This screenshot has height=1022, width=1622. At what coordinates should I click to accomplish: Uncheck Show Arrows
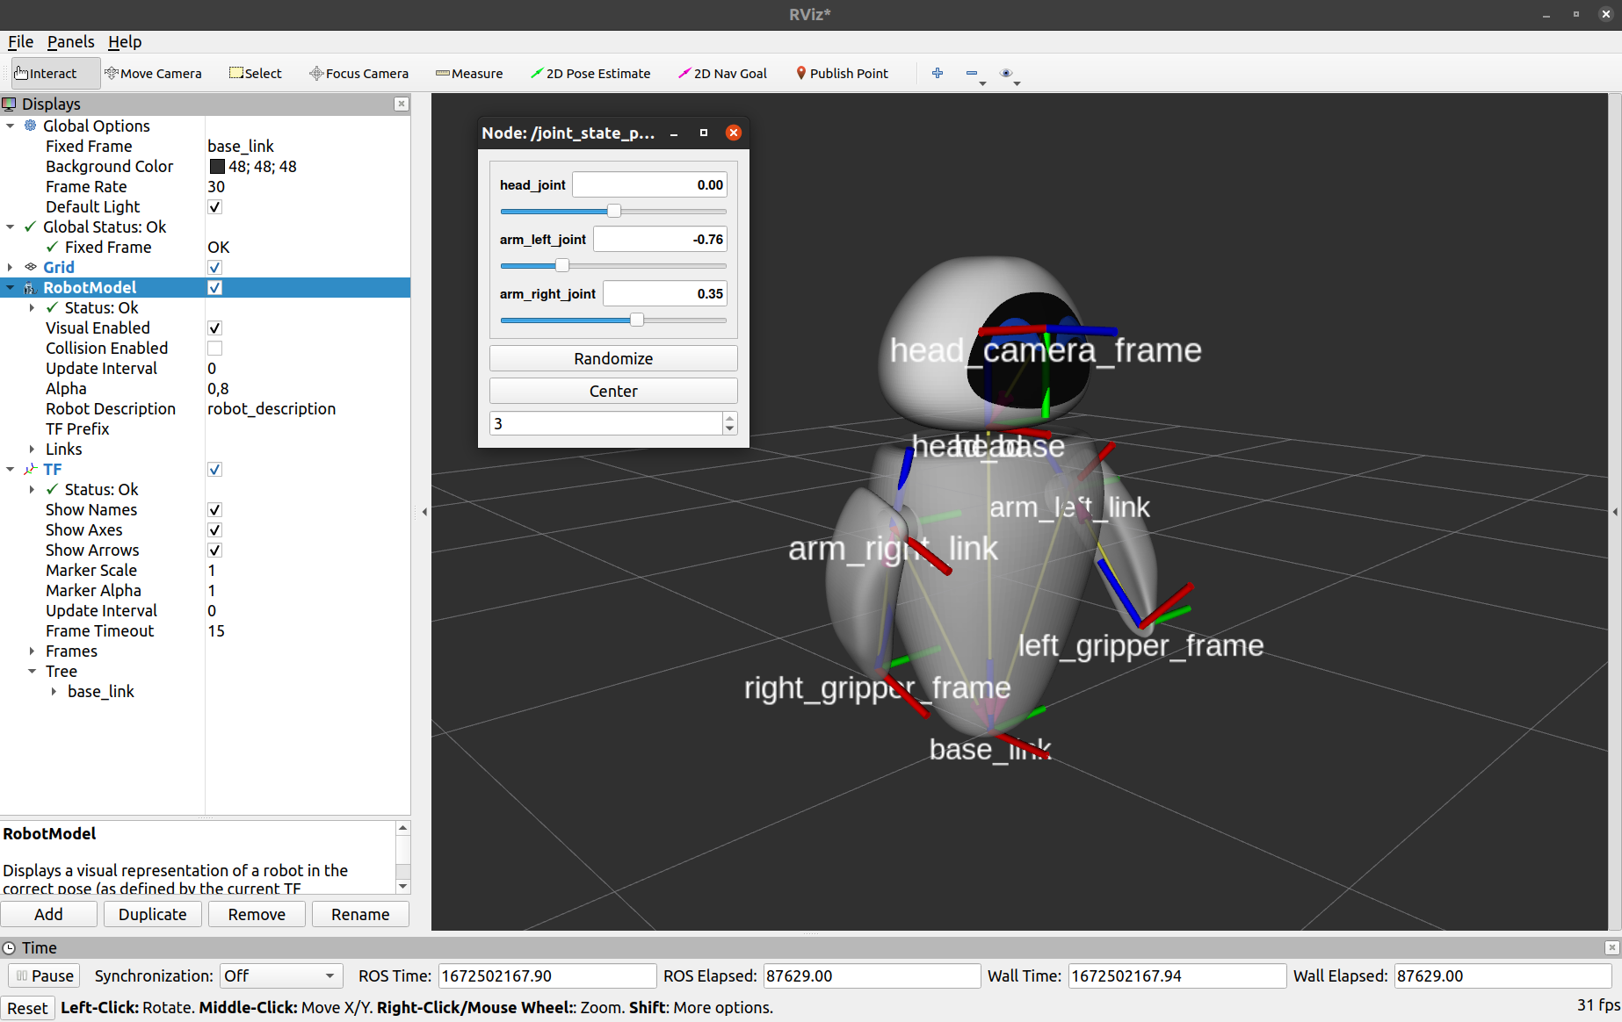(x=214, y=550)
